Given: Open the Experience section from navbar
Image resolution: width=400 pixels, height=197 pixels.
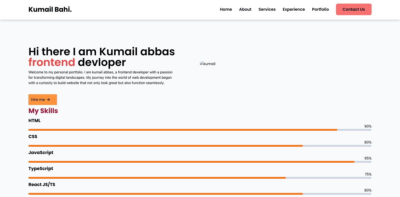Looking at the screenshot, I should coord(294,9).
